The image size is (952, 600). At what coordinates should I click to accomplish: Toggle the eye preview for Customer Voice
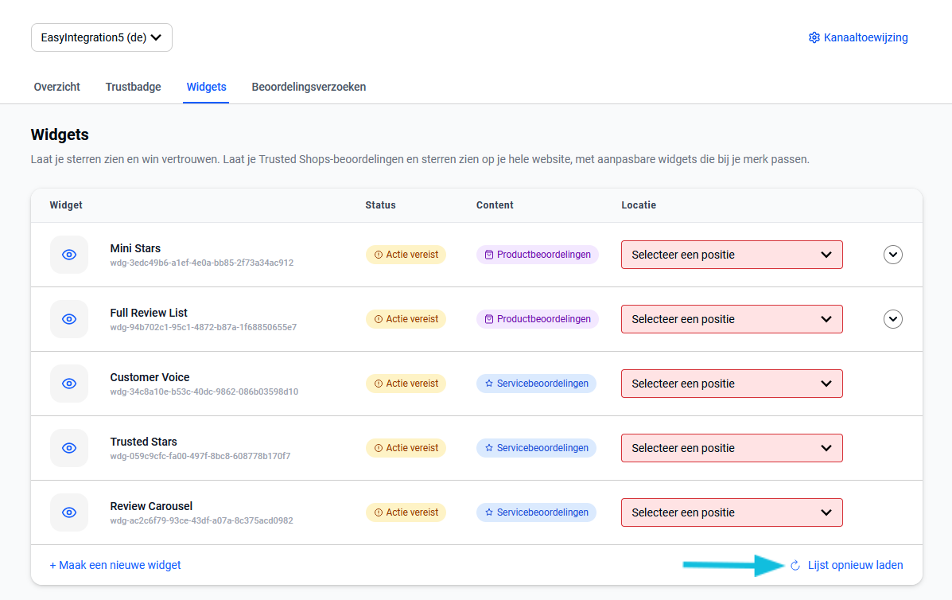[69, 384]
